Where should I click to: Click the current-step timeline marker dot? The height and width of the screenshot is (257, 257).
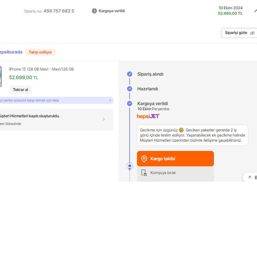coord(130,166)
